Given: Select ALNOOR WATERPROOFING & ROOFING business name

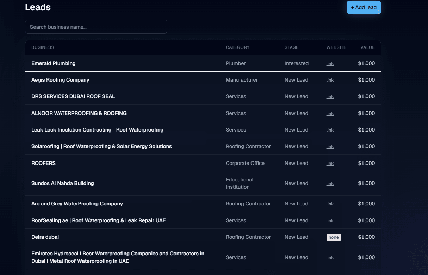Looking at the screenshot, I should 79,113.
